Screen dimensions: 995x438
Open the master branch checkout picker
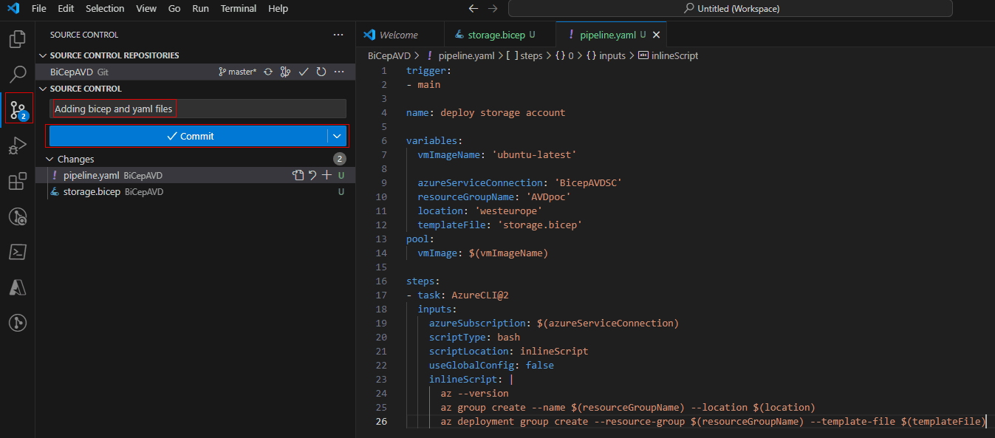pos(237,72)
